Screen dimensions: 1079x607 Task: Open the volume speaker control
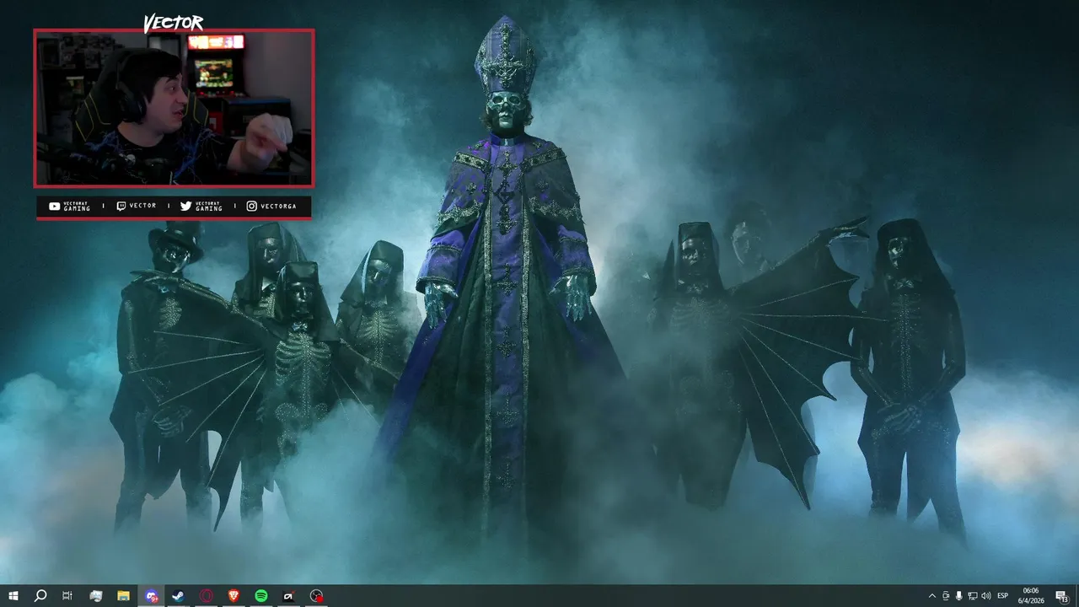(x=986, y=596)
